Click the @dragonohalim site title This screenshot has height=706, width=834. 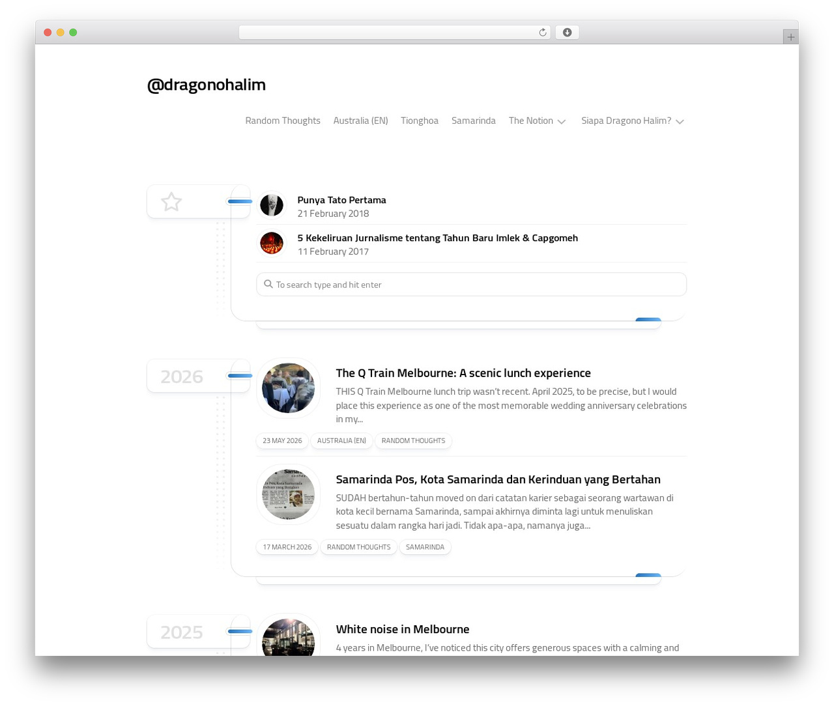click(206, 85)
